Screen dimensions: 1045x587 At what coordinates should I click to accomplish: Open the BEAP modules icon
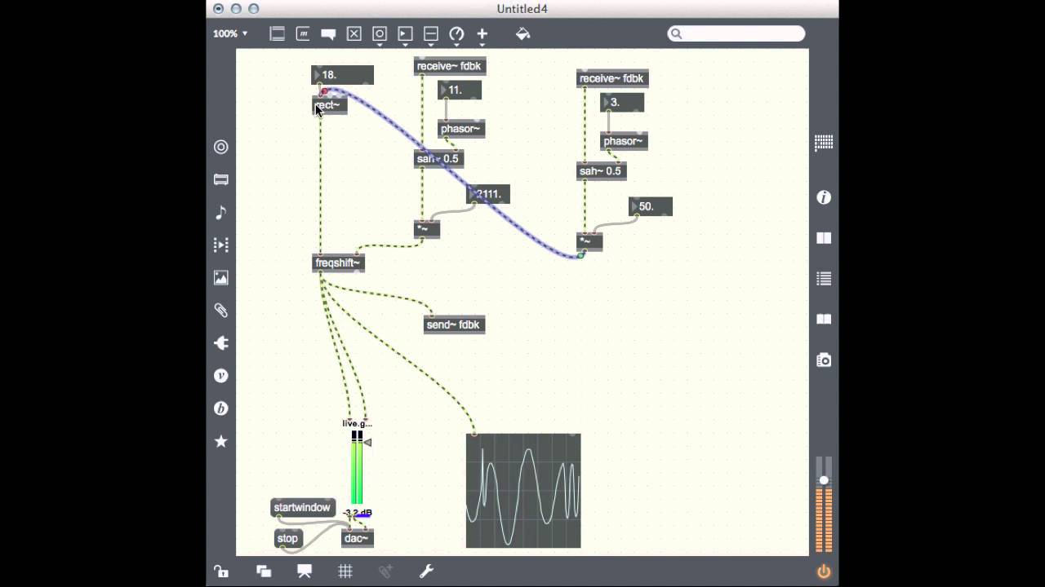click(x=221, y=408)
